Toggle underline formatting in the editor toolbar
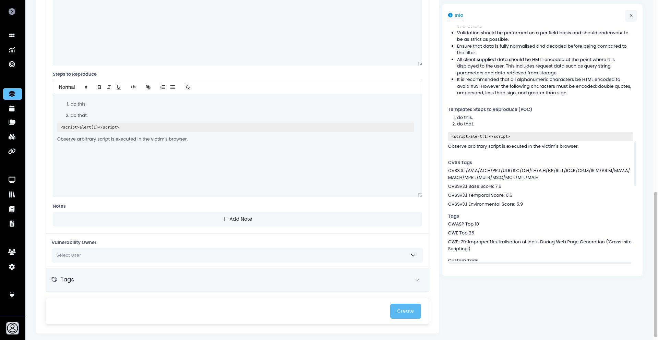The image size is (658, 340). click(x=119, y=87)
